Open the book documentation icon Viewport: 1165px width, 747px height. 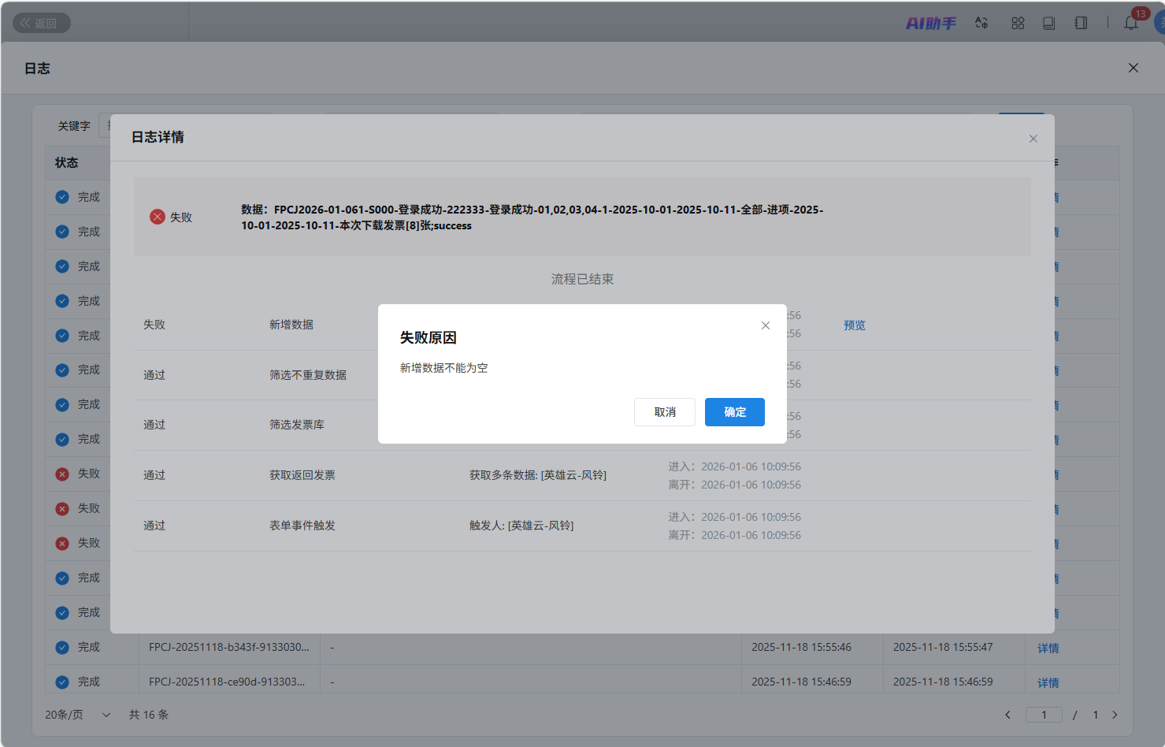pos(1048,24)
